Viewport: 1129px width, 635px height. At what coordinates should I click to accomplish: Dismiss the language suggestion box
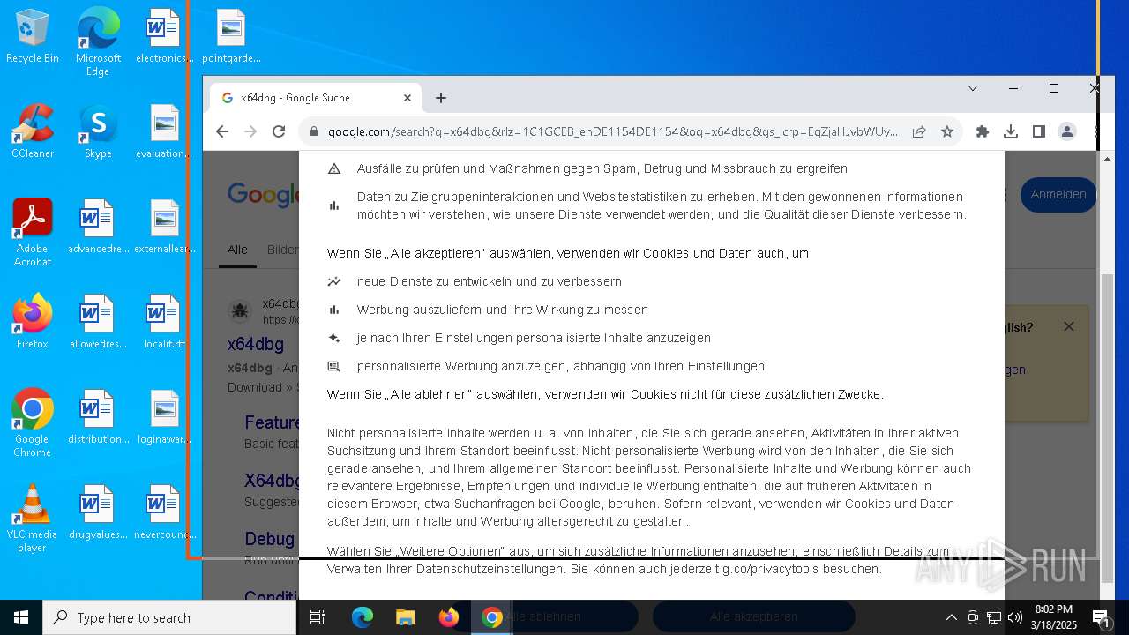point(1069,326)
